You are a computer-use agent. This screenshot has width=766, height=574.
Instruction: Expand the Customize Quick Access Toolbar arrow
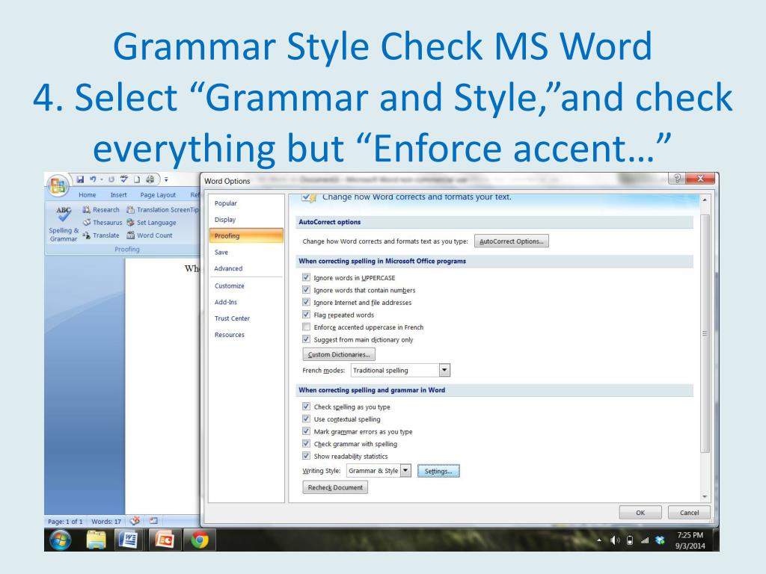[x=166, y=179]
